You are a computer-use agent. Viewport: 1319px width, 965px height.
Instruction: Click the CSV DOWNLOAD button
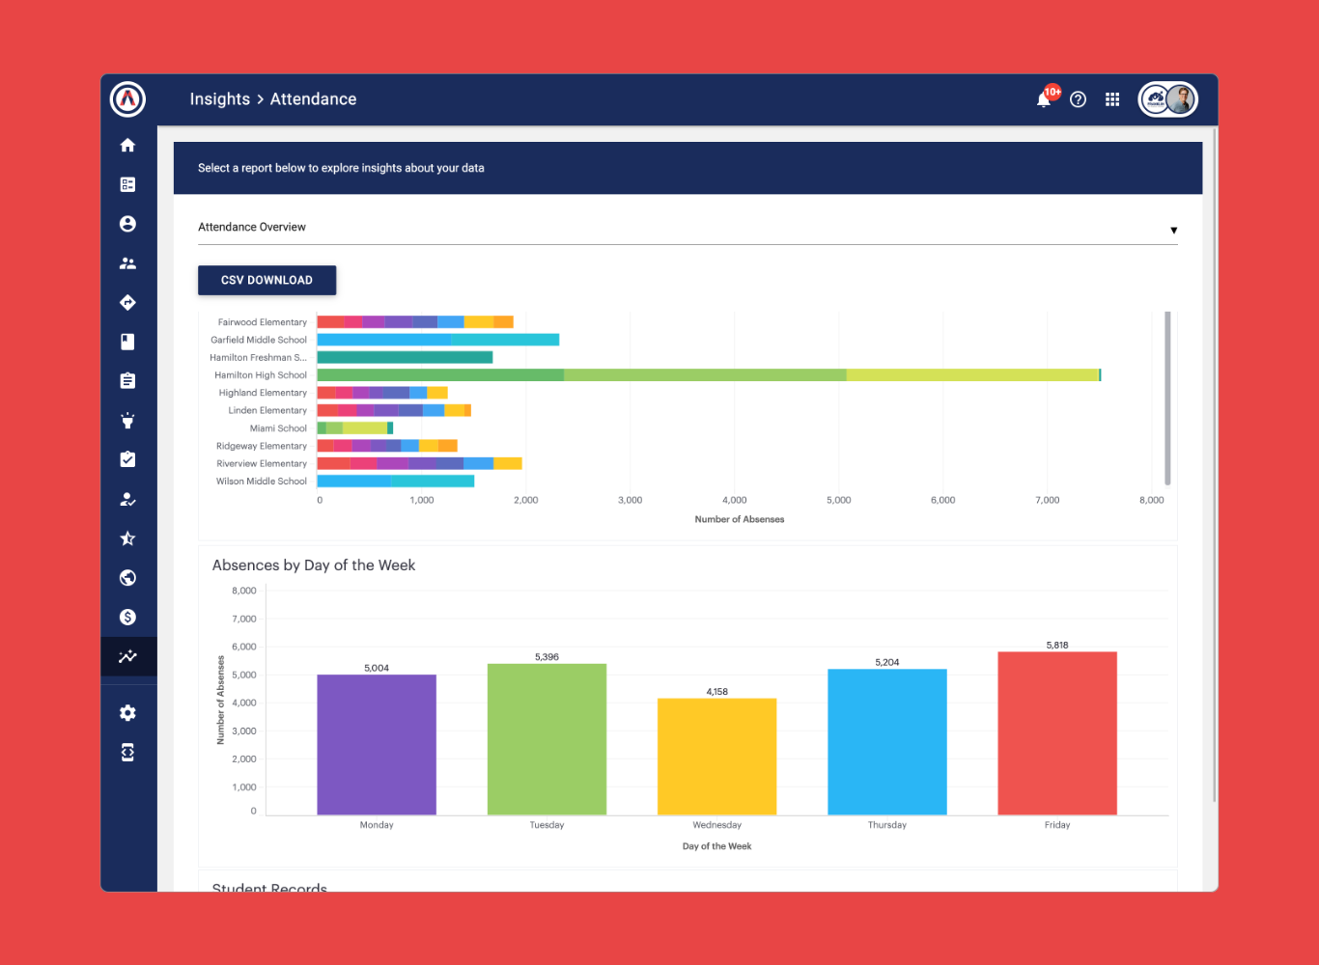coord(267,280)
